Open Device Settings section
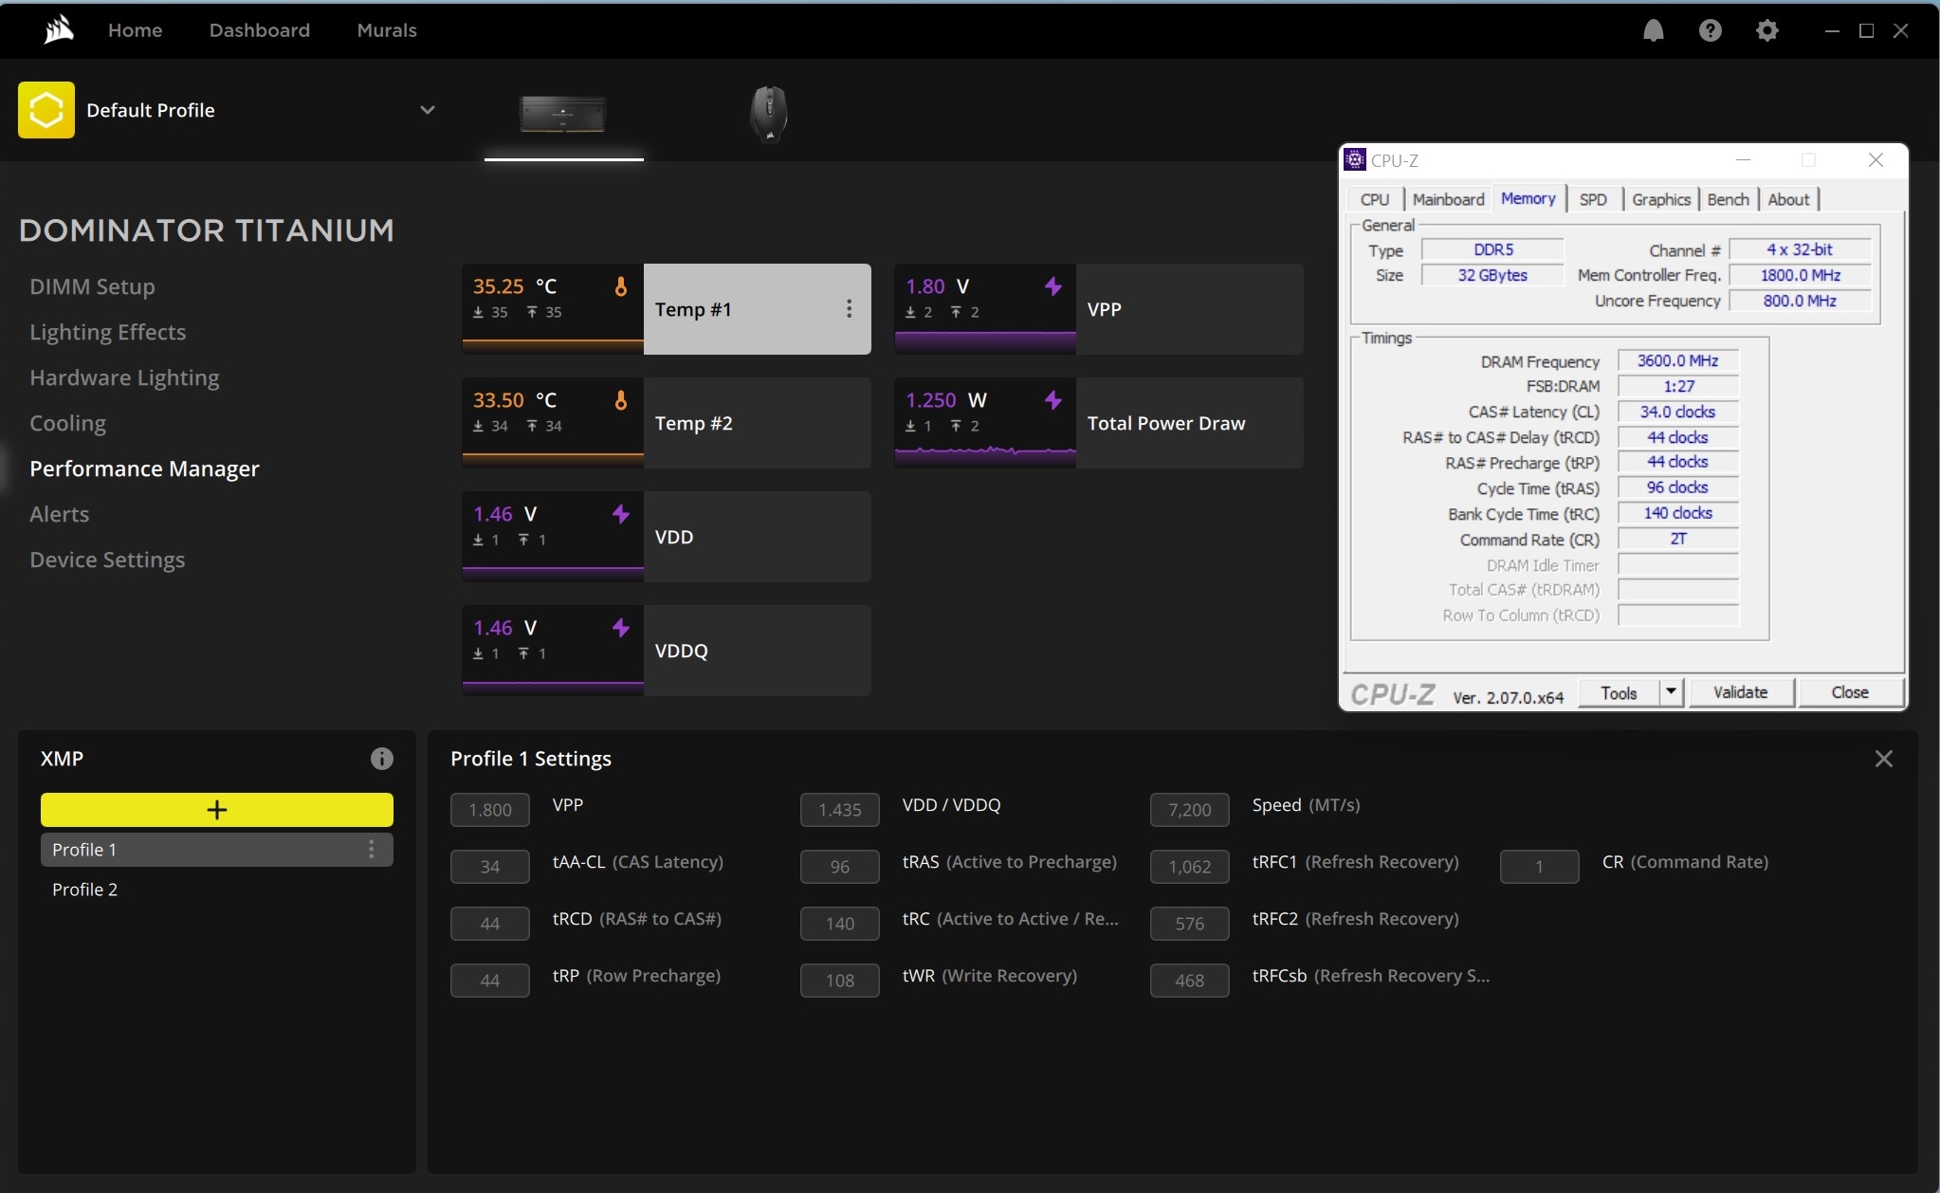This screenshot has height=1193, width=1940. pos(107,560)
